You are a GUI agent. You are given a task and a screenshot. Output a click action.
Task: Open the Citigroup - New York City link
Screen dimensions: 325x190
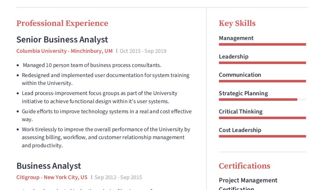click(x=52, y=177)
